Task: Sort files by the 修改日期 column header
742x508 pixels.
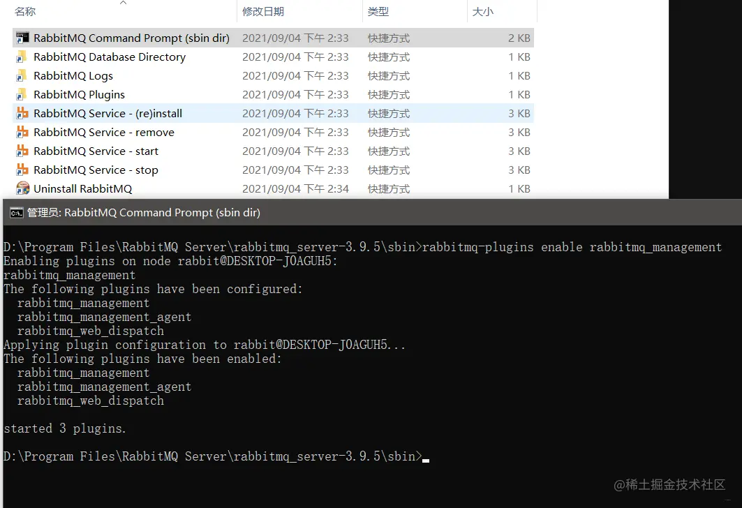Action: (263, 11)
